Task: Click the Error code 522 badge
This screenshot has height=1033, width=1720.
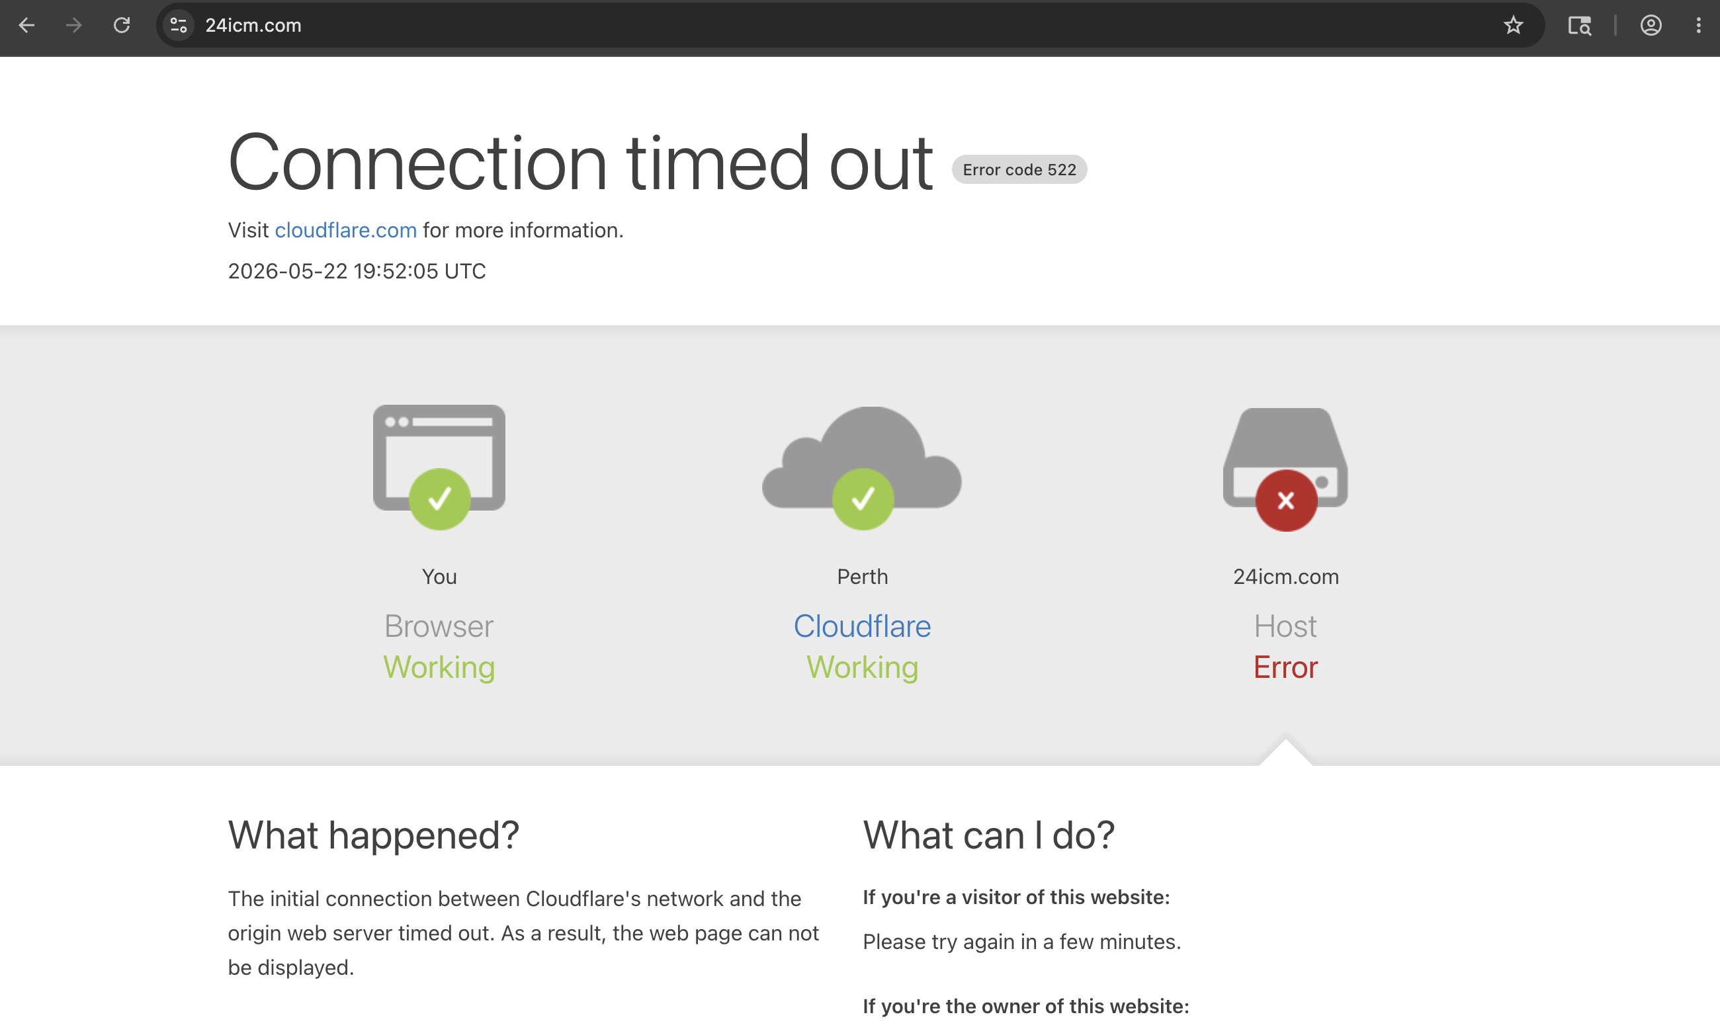Action: pos(1019,169)
